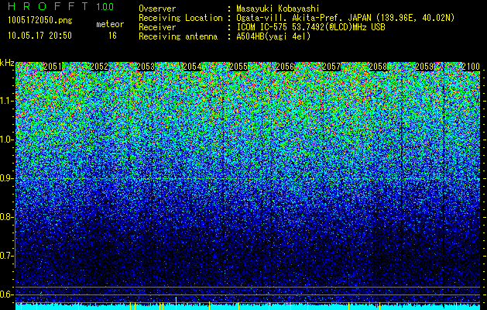Click the kHz axis unit label

tap(7, 63)
